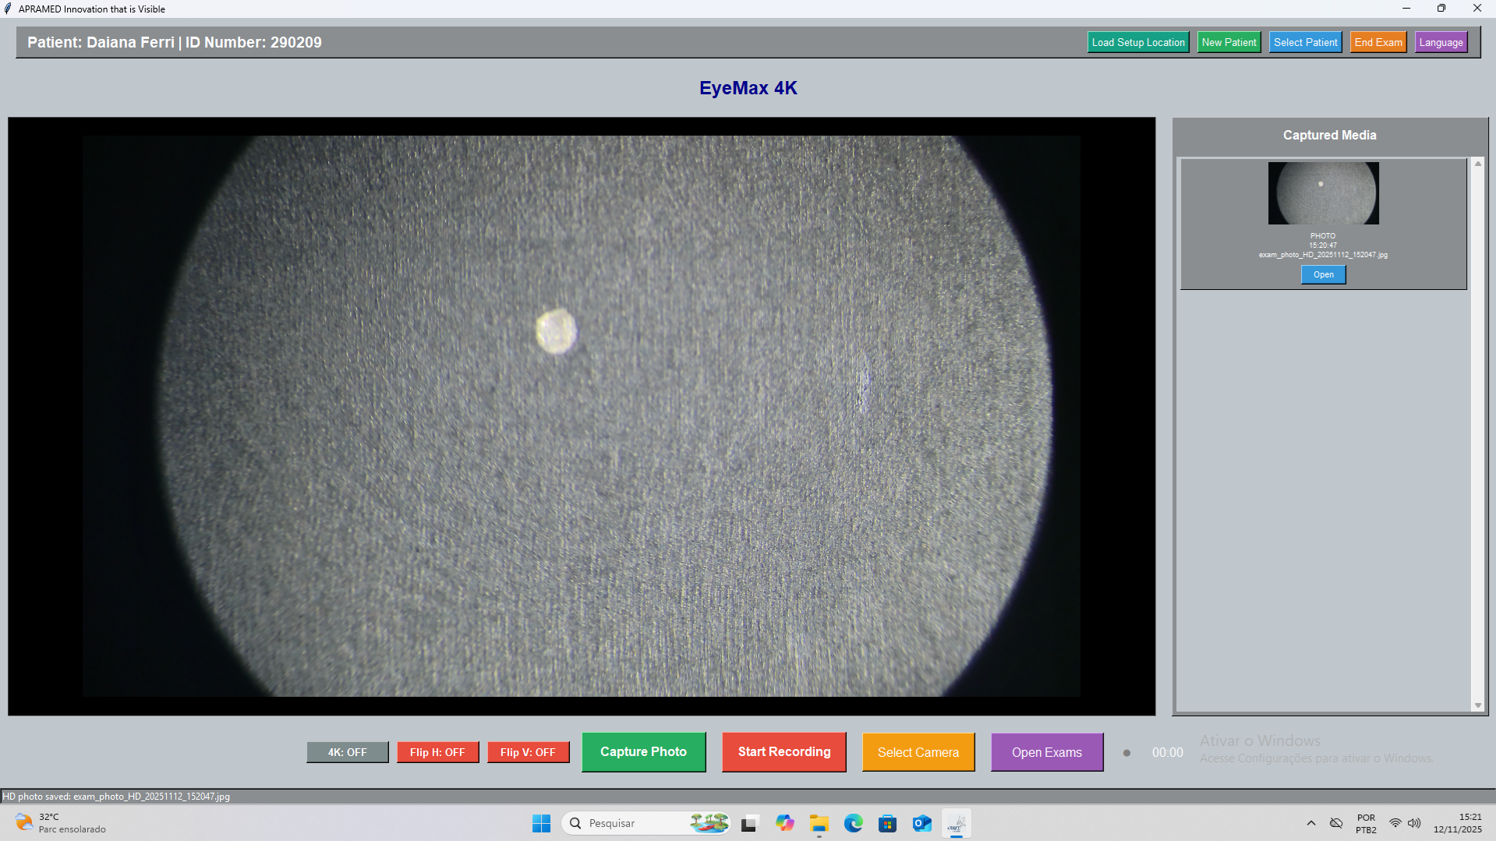Launch Copilot from the taskbar
The height and width of the screenshot is (841, 1496).
click(784, 823)
